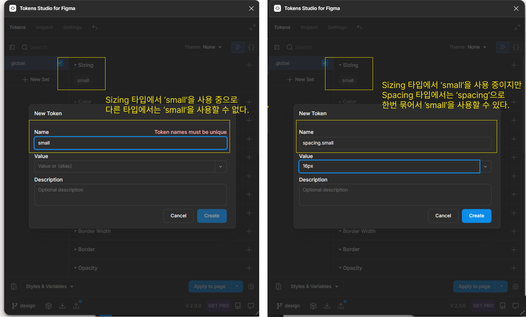This screenshot has width=526, height=317.
Task: Select list view icon in left window
Action: [238, 47]
